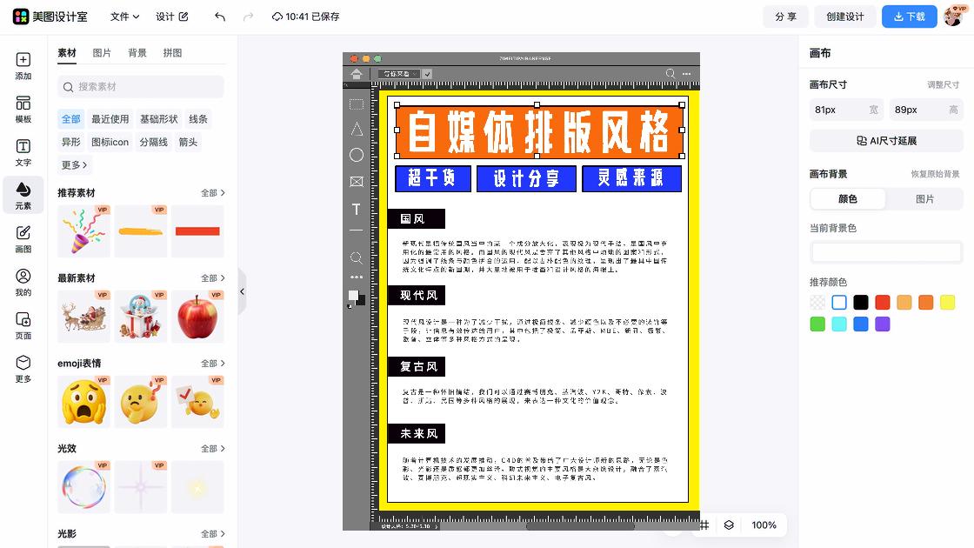Click the grid icon beside layers icon
This screenshot has width=974, height=548.
[704, 525]
